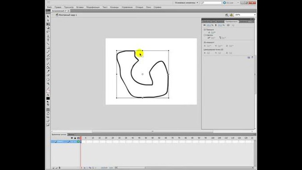Toggle lock all layers padlock icon
302x170 pixels.
[x=75, y=138]
